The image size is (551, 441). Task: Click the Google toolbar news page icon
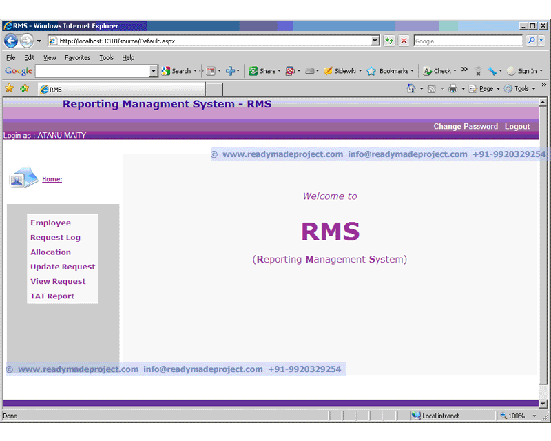tap(211, 71)
